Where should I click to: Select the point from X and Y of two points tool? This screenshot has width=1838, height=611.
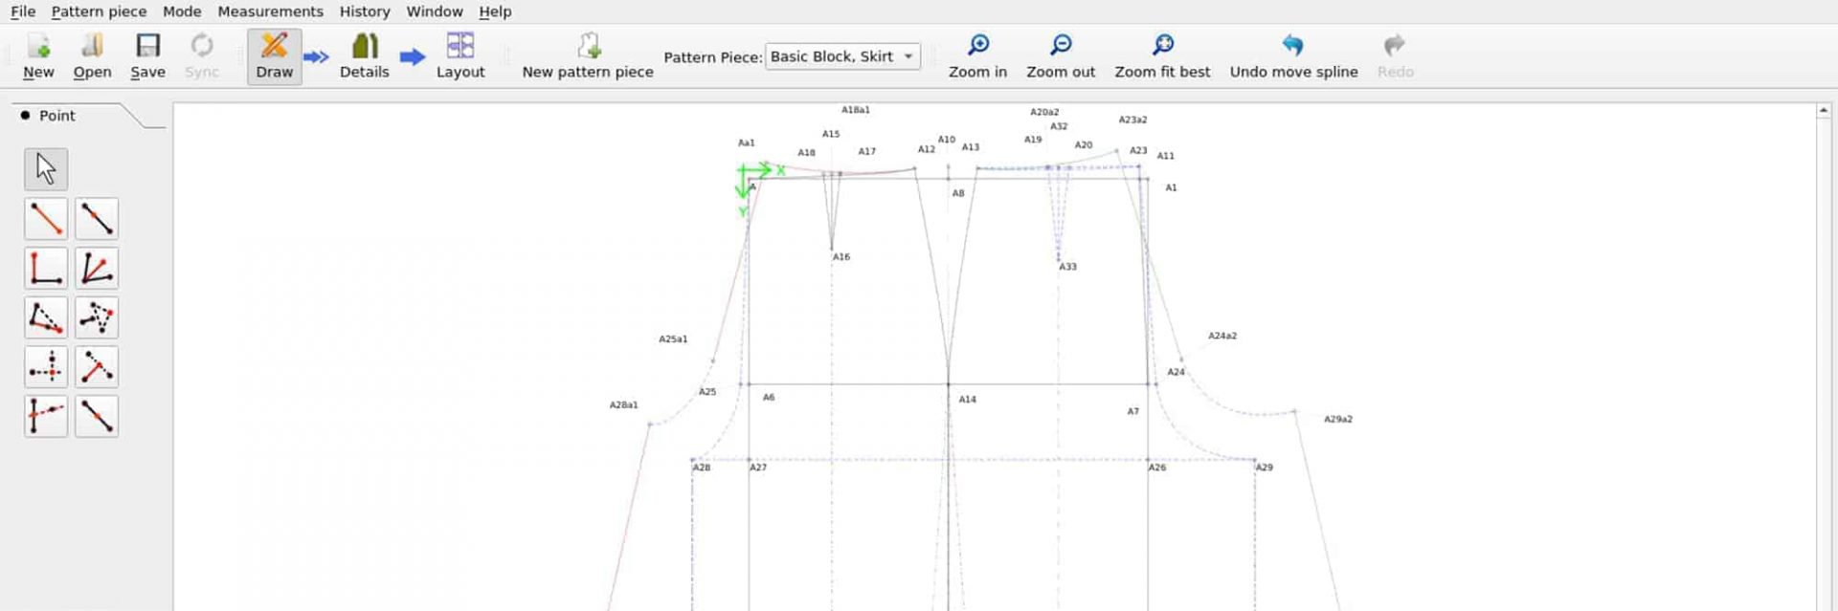[x=46, y=367]
